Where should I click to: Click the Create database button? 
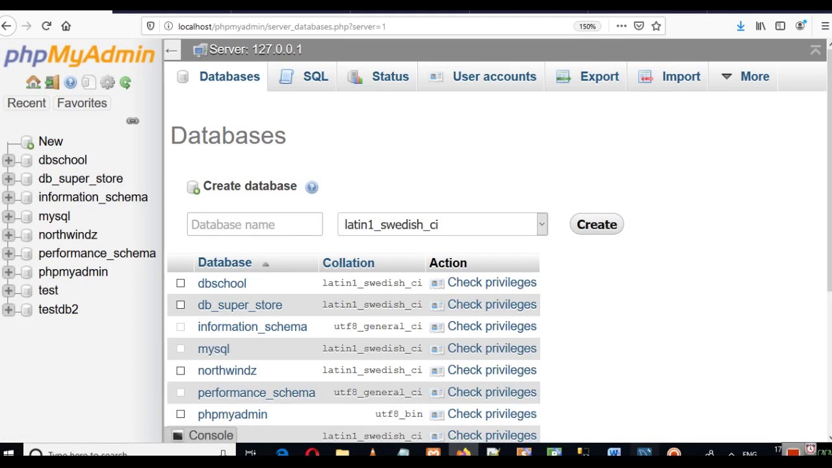[x=597, y=224]
